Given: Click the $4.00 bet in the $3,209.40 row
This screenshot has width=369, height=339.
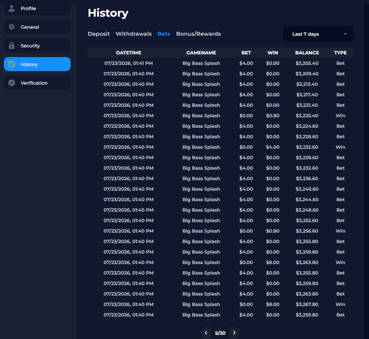Looking at the screenshot, I should 246,74.
